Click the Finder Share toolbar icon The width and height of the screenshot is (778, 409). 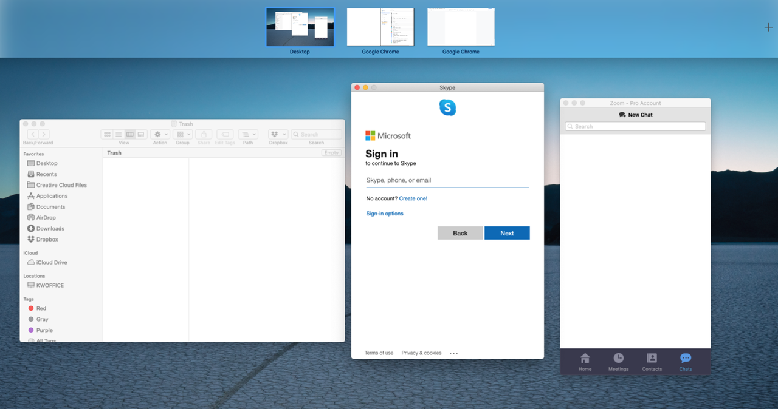(204, 134)
